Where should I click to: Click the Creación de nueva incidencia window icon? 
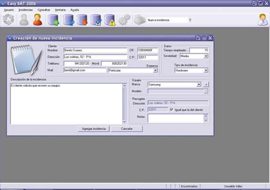(x=10, y=38)
